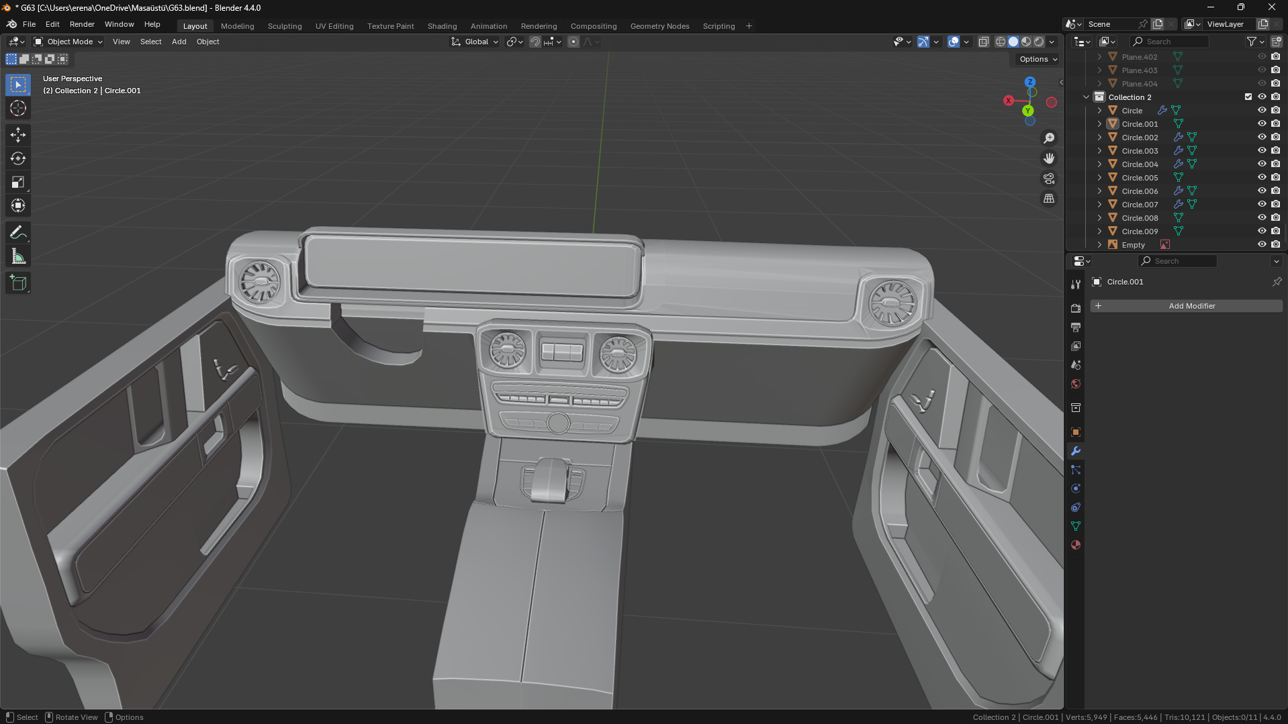Open the Physics properties tab
This screenshot has width=1288, height=724.
coord(1076,488)
